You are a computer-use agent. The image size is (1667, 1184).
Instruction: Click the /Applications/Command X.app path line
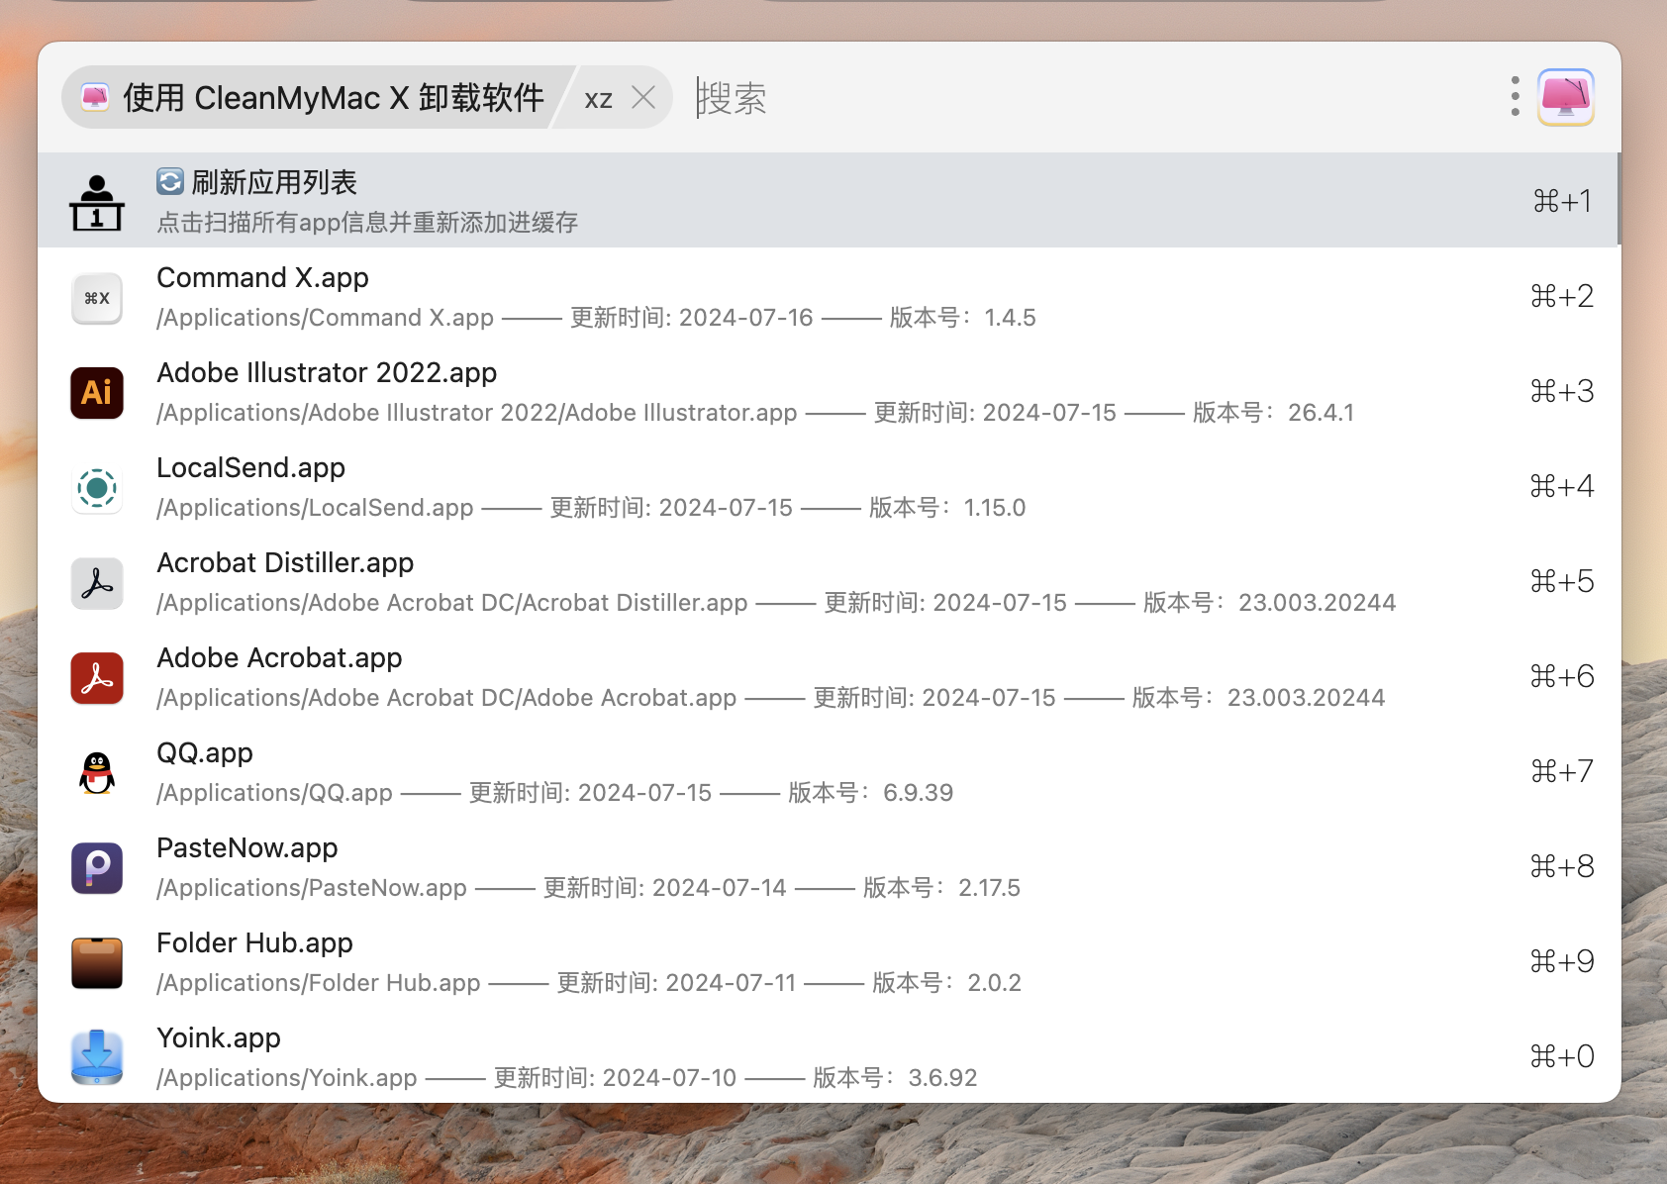click(x=596, y=317)
